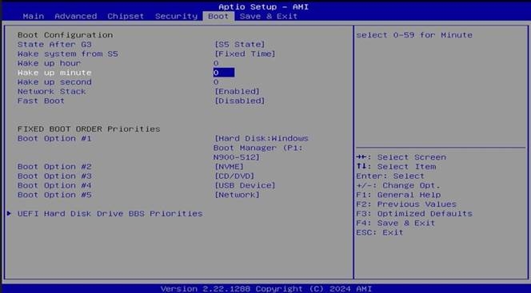Viewport: 531px width, 293px height.
Task: Select the Boot tab
Action: pos(218,16)
